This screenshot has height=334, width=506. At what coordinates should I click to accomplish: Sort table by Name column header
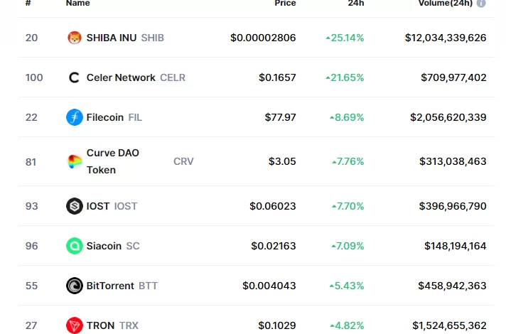(x=77, y=4)
